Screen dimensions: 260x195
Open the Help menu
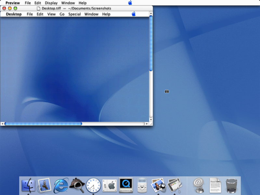83,3
